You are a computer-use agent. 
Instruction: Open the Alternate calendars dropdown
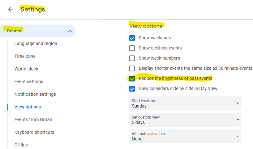(x=185, y=136)
